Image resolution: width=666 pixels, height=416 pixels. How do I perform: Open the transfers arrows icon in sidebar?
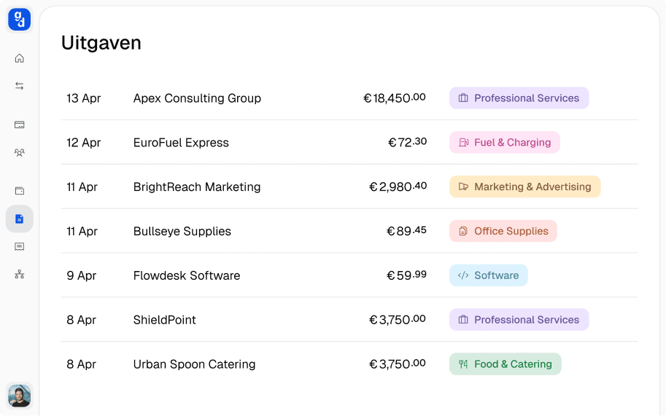point(20,86)
